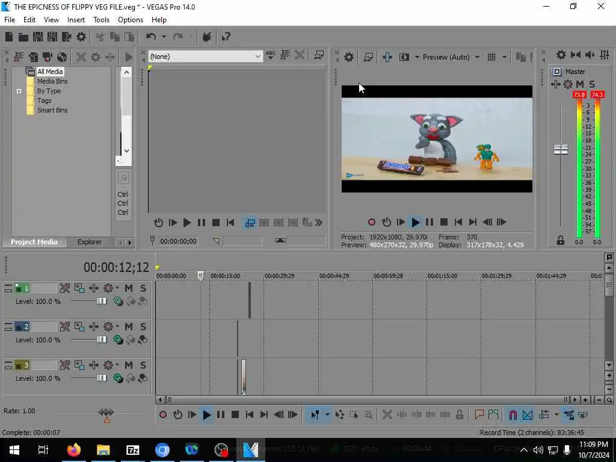Switch to the Project Media tab
Viewport: 616px width, 462px height.
34,242
